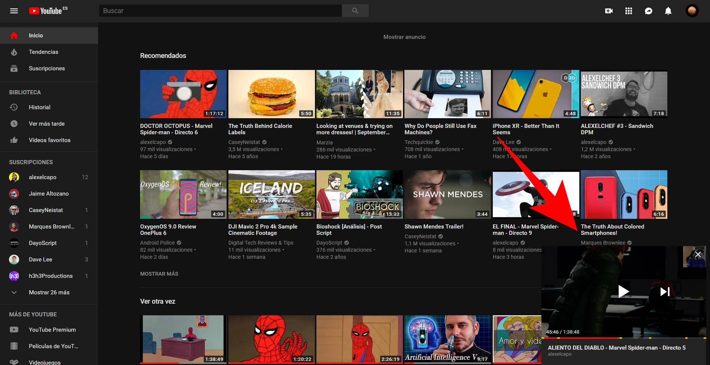Play the miniplayer video
The height and width of the screenshot is (365, 710).
[x=623, y=291]
